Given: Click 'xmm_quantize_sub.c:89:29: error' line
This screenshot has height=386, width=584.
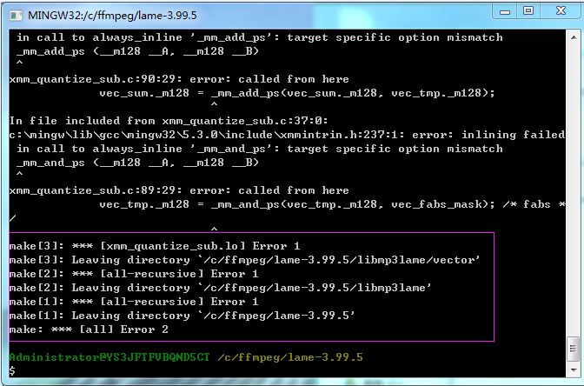Looking at the screenshot, I should tap(179, 190).
